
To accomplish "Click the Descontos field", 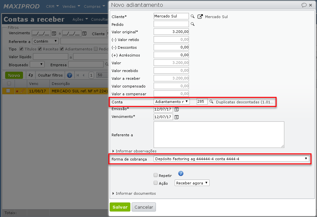I will pyautogui.click(x=171, y=47).
